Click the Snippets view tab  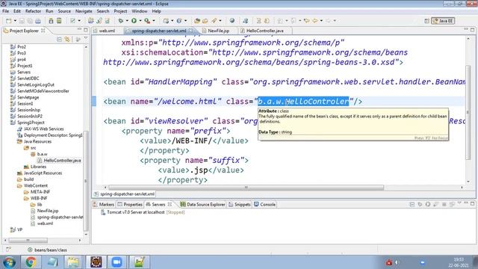coord(240,204)
